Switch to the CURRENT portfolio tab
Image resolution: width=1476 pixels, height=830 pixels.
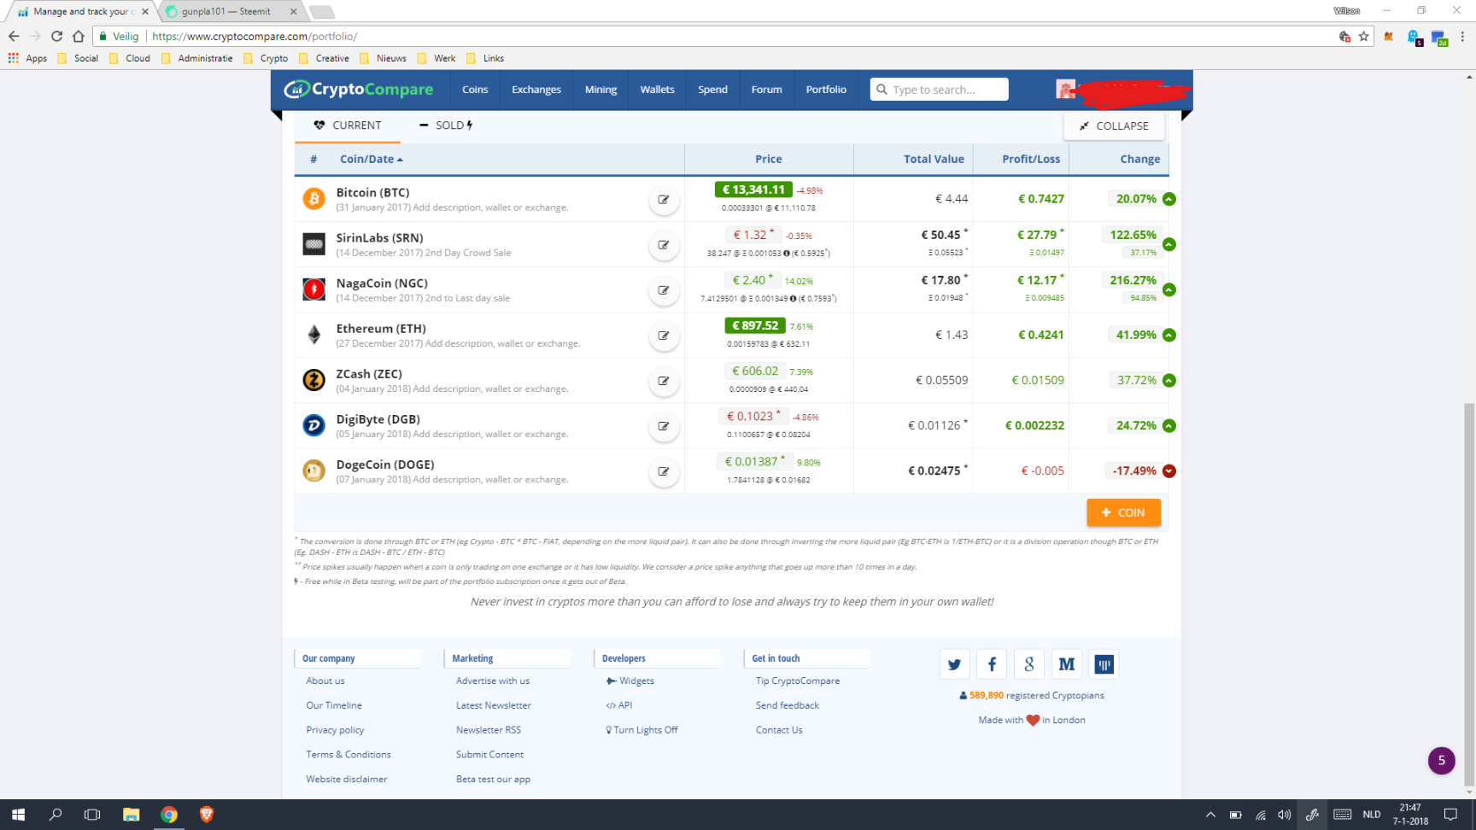point(348,126)
